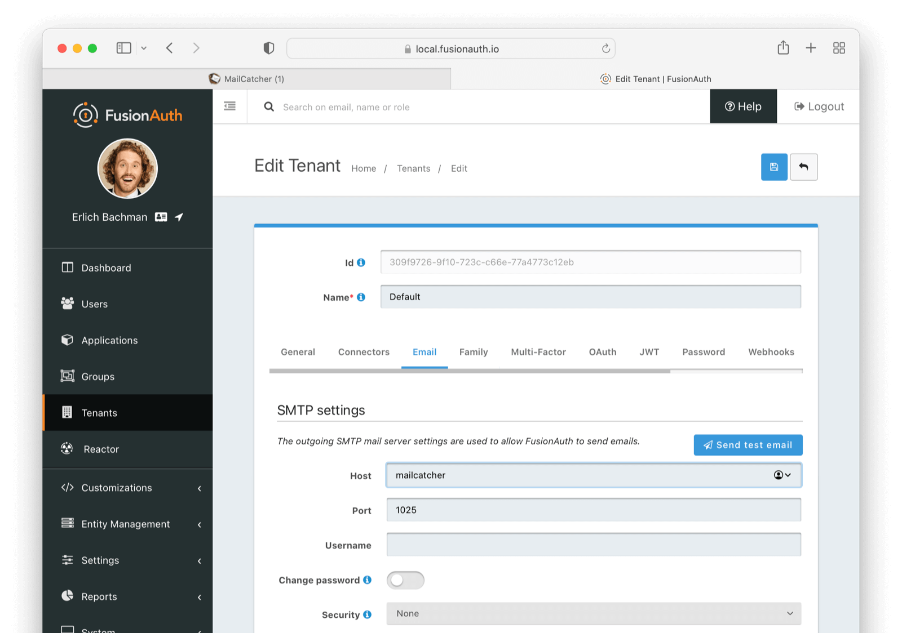Open Safari's share menu
The height and width of the screenshot is (633, 902).
tap(783, 48)
